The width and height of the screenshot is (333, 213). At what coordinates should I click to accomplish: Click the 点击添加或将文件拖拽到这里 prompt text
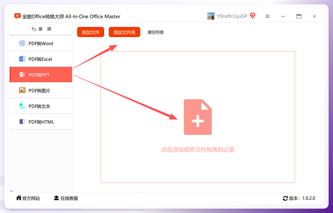click(x=198, y=150)
